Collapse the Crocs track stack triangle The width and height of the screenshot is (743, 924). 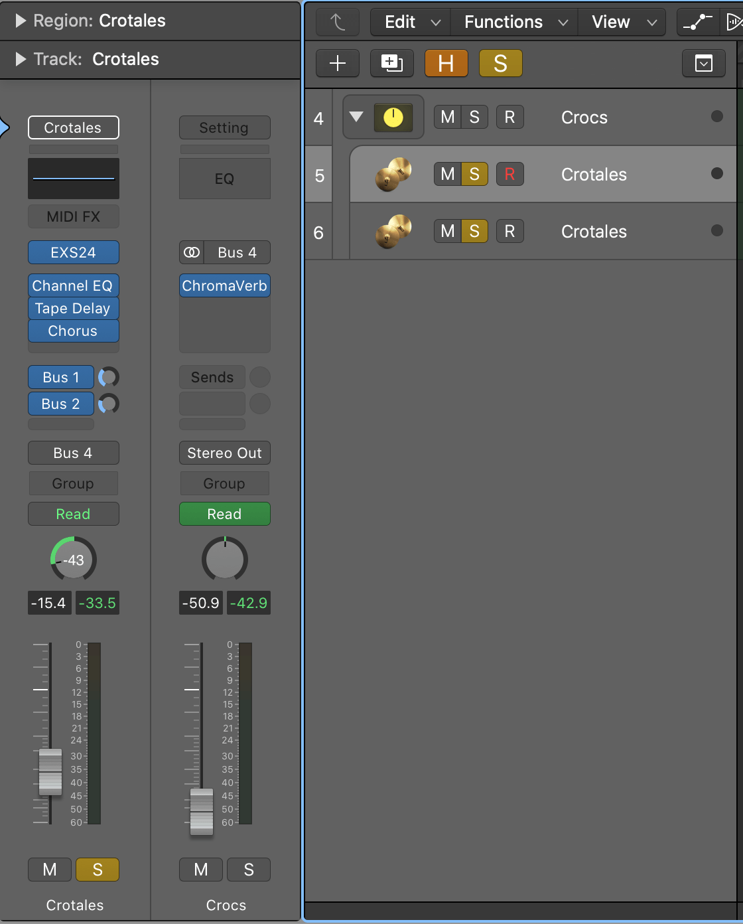(x=356, y=117)
